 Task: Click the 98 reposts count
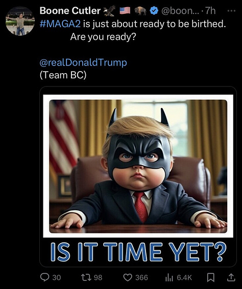pyautogui.click(x=98, y=277)
